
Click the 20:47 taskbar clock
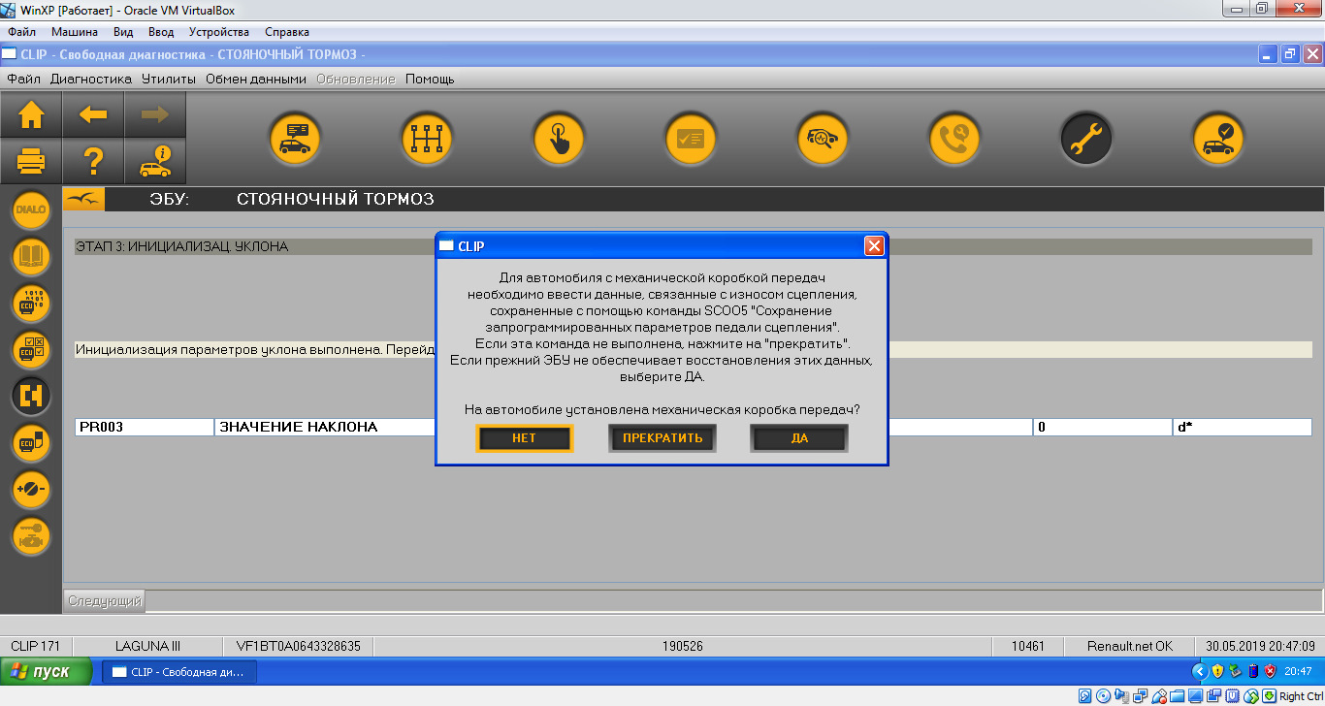pyautogui.click(x=1298, y=671)
